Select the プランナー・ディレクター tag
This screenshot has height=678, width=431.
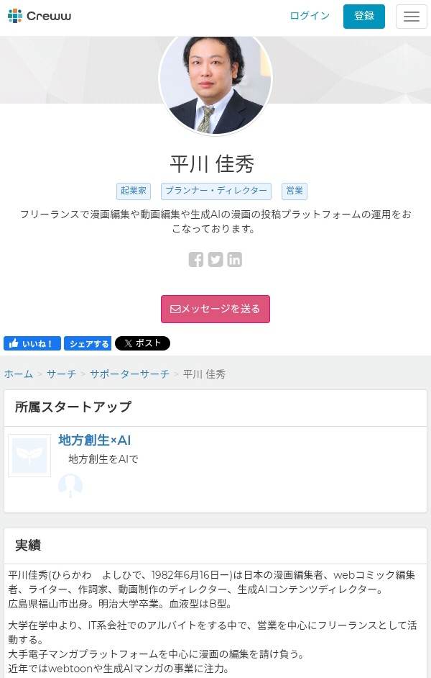(216, 191)
